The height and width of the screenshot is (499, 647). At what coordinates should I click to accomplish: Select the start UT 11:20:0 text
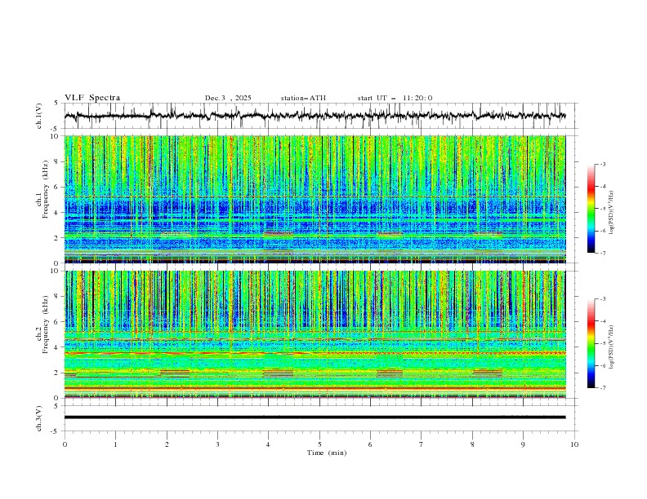click(395, 98)
